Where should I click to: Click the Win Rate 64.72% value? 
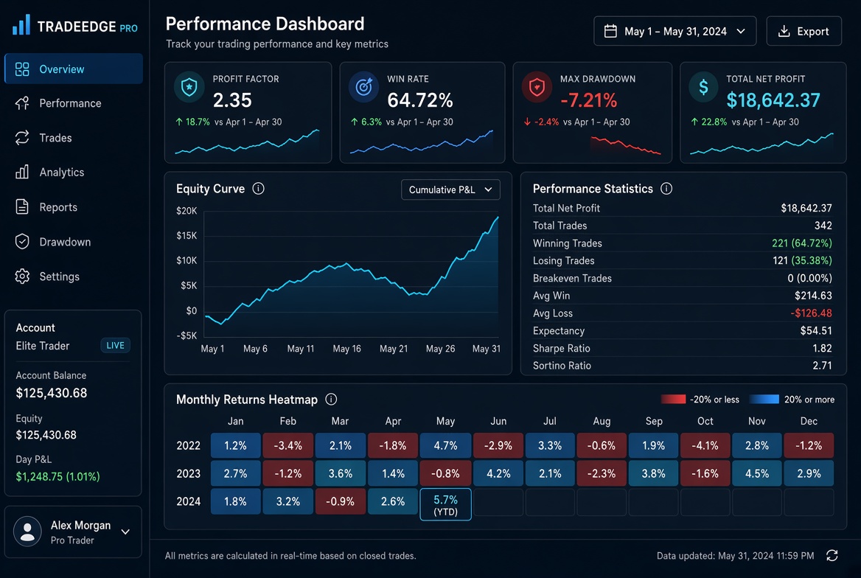(x=420, y=100)
